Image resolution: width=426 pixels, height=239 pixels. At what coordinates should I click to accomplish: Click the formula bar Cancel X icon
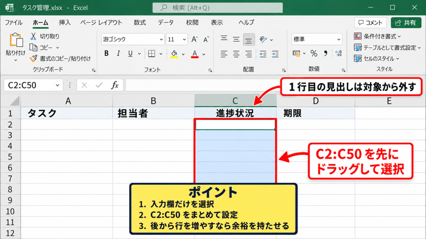point(84,85)
